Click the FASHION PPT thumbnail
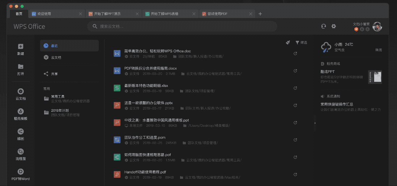This screenshot has height=186, width=397. (375, 77)
